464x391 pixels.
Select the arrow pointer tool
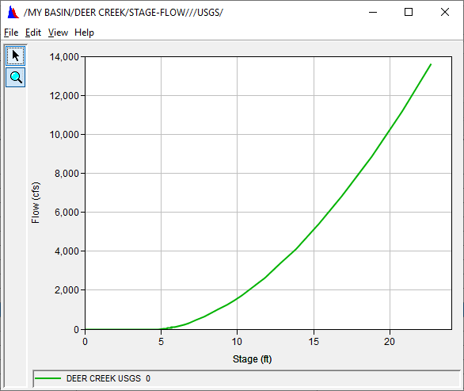tap(15, 56)
